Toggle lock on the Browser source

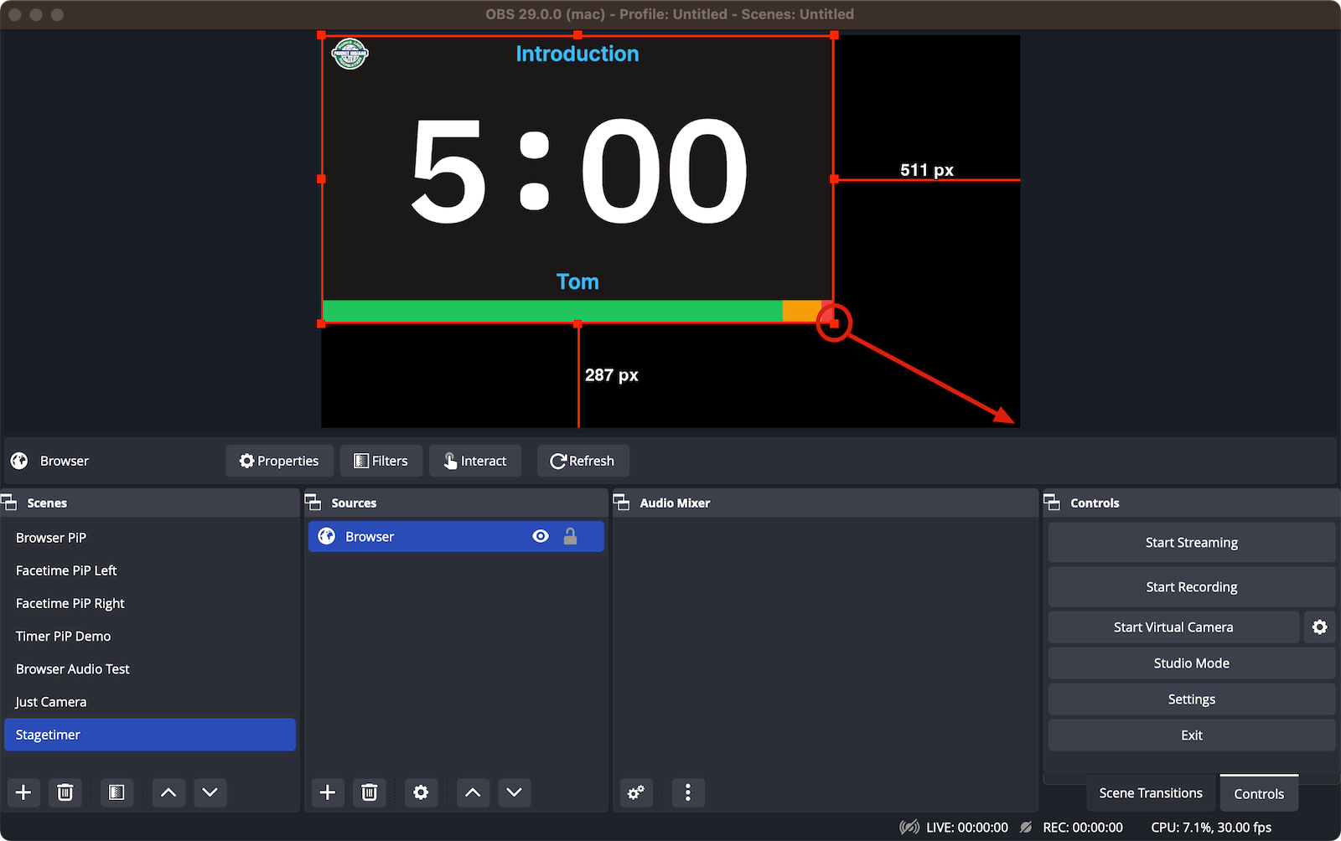click(570, 537)
